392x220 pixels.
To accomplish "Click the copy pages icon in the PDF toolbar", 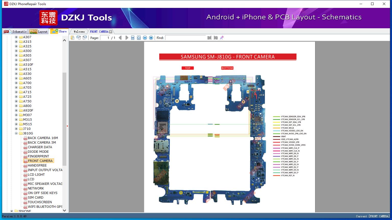I will (72, 38).
